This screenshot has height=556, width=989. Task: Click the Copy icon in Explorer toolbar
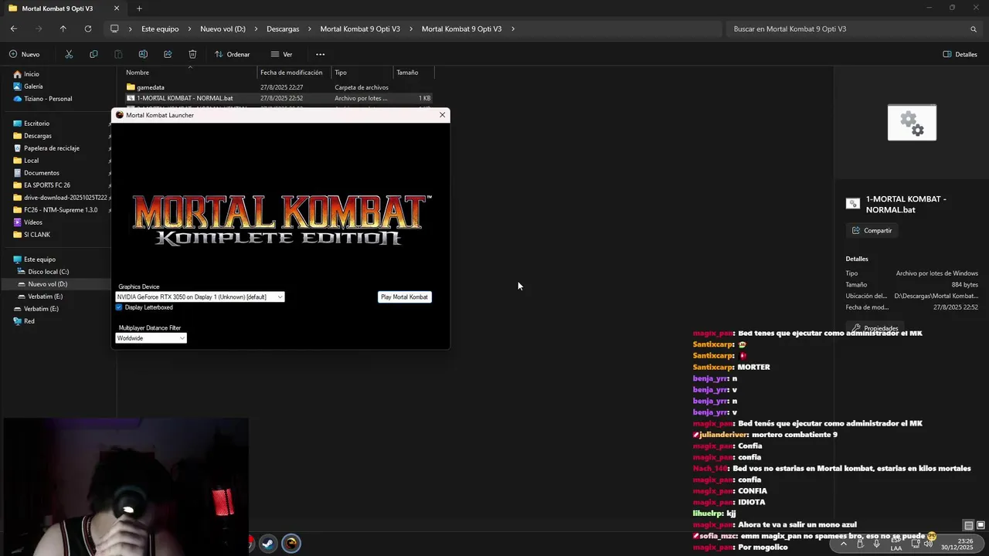[93, 54]
